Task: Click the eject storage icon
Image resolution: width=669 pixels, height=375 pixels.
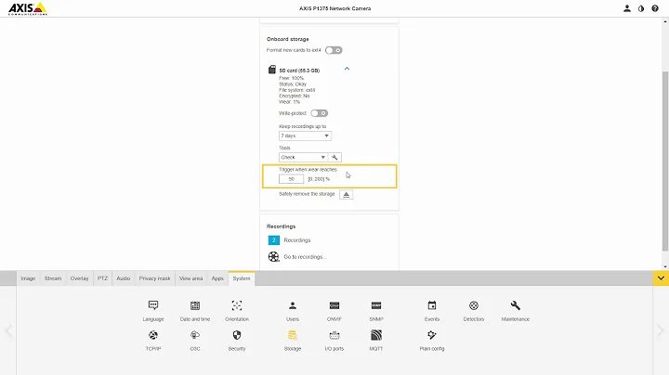Action: pos(346,194)
